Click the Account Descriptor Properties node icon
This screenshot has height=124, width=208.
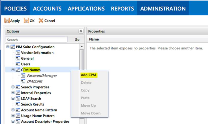18,121
